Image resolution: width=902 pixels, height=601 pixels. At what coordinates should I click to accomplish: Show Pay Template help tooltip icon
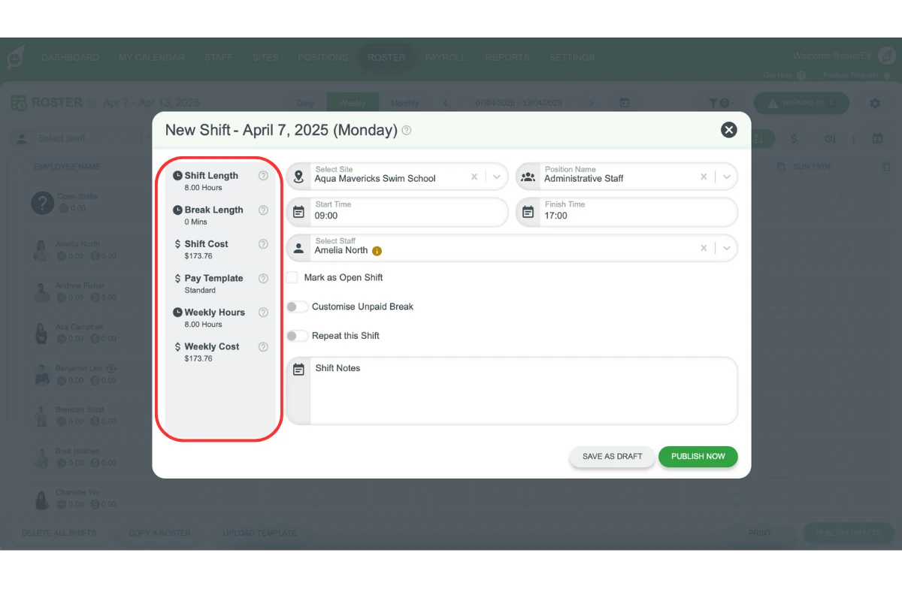point(263,279)
